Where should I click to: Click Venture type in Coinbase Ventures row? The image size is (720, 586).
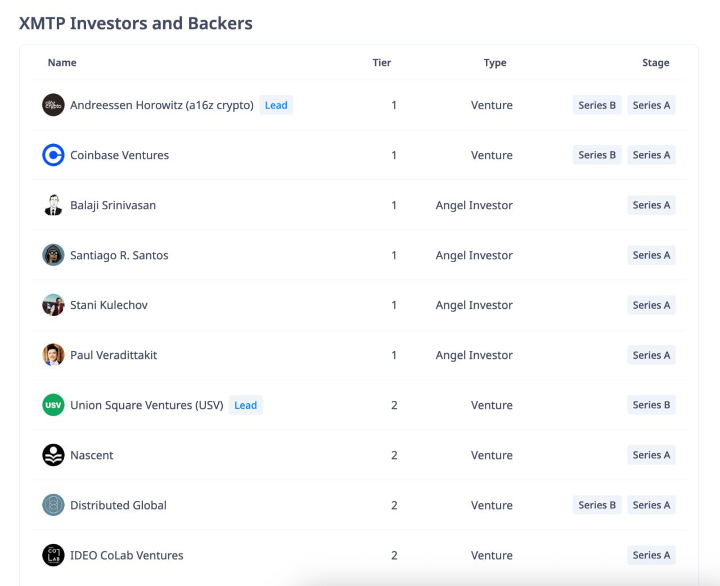point(492,155)
